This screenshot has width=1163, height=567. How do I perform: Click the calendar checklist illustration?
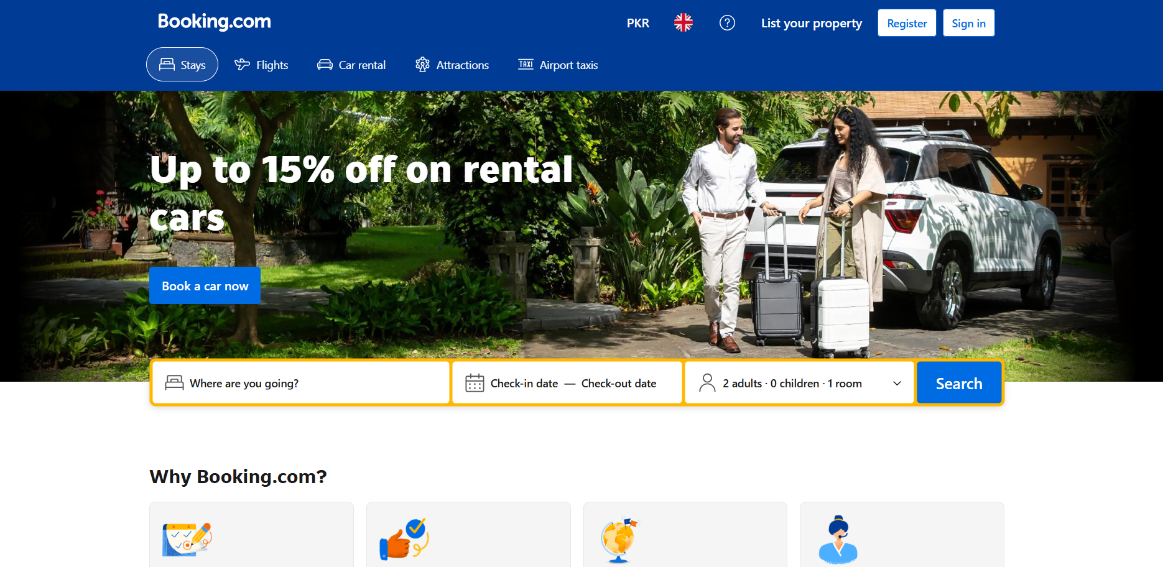187,539
